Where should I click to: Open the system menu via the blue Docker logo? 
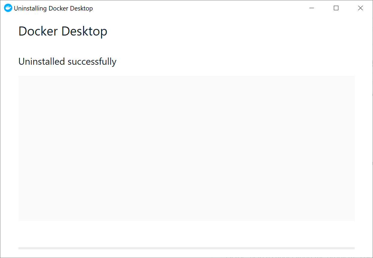point(8,8)
